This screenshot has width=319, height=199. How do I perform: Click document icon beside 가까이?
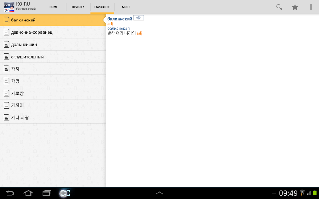6,105
